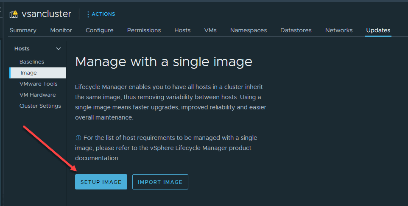Switch to the VMs tab
Image resolution: width=408 pixels, height=206 pixels.
[210, 30]
